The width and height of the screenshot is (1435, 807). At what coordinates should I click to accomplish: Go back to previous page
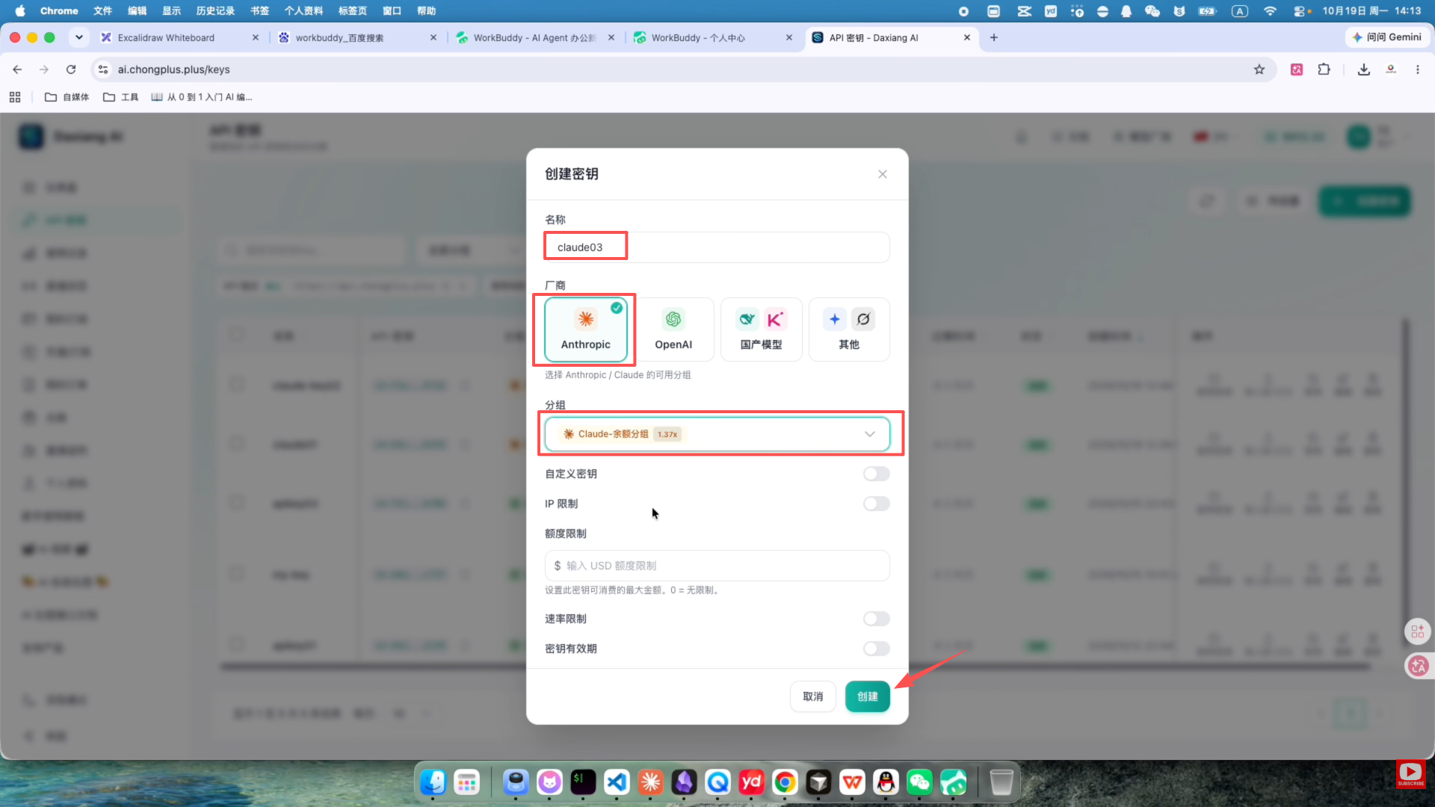(17, 69)
